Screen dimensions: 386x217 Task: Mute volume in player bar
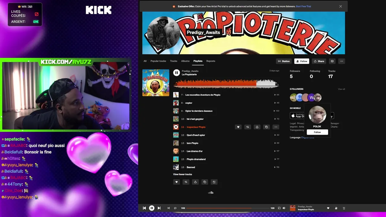284,208
